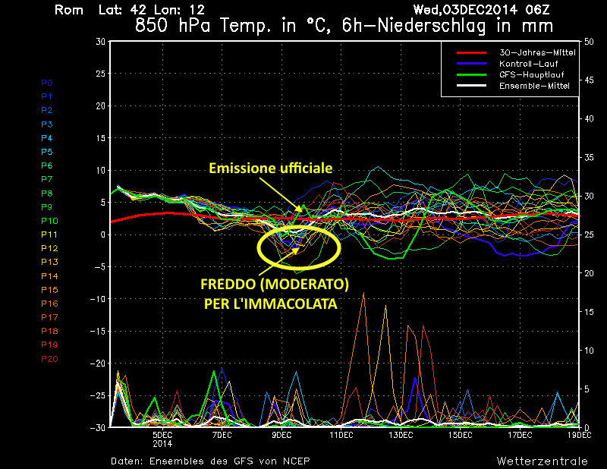This screenshot has height=469, width=607.
Task: Click the P18 ensemble member label
Action: [x=49, y=331]
